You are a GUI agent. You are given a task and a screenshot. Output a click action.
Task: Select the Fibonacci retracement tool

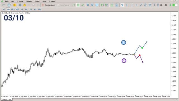150,5
